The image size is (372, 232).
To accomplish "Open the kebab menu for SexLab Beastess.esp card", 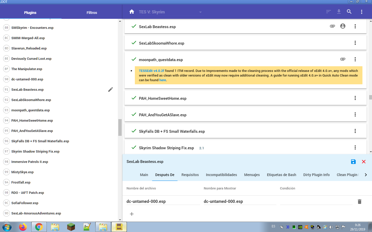I will (x=355, y=26).
